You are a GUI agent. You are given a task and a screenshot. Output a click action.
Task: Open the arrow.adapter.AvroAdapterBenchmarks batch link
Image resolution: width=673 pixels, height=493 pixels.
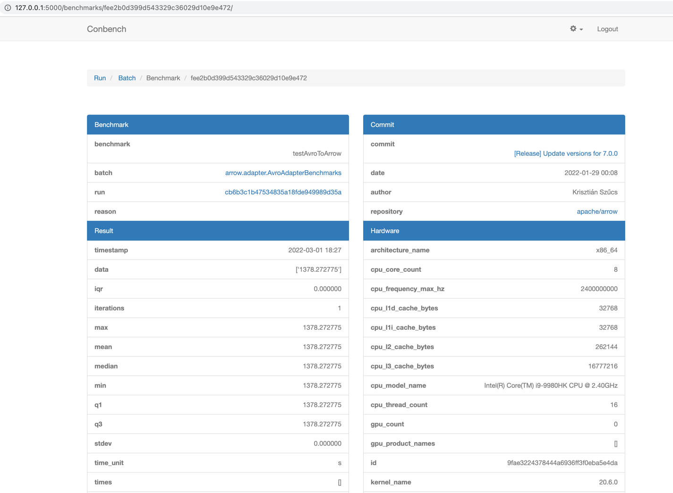point(283,173)
